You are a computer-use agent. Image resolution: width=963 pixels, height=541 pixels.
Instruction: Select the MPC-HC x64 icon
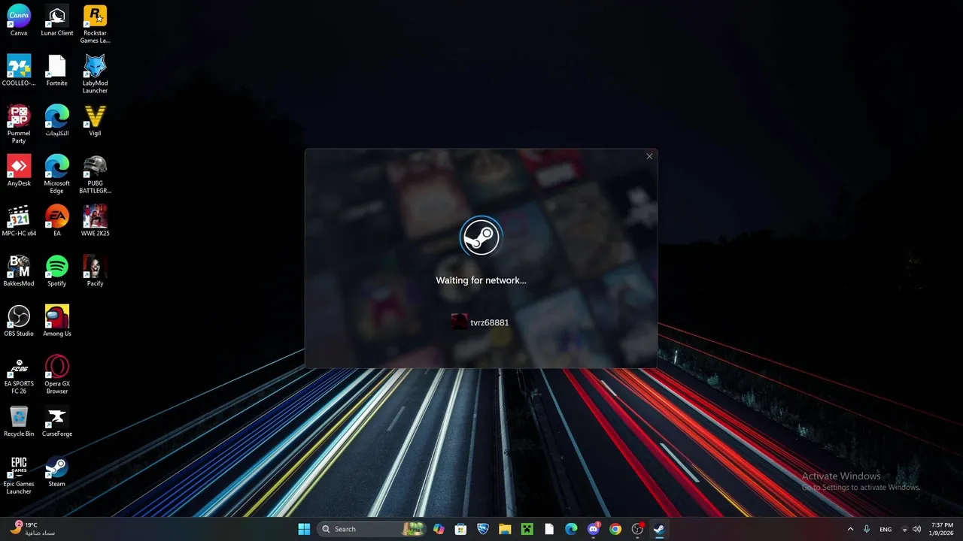[19, 221]
